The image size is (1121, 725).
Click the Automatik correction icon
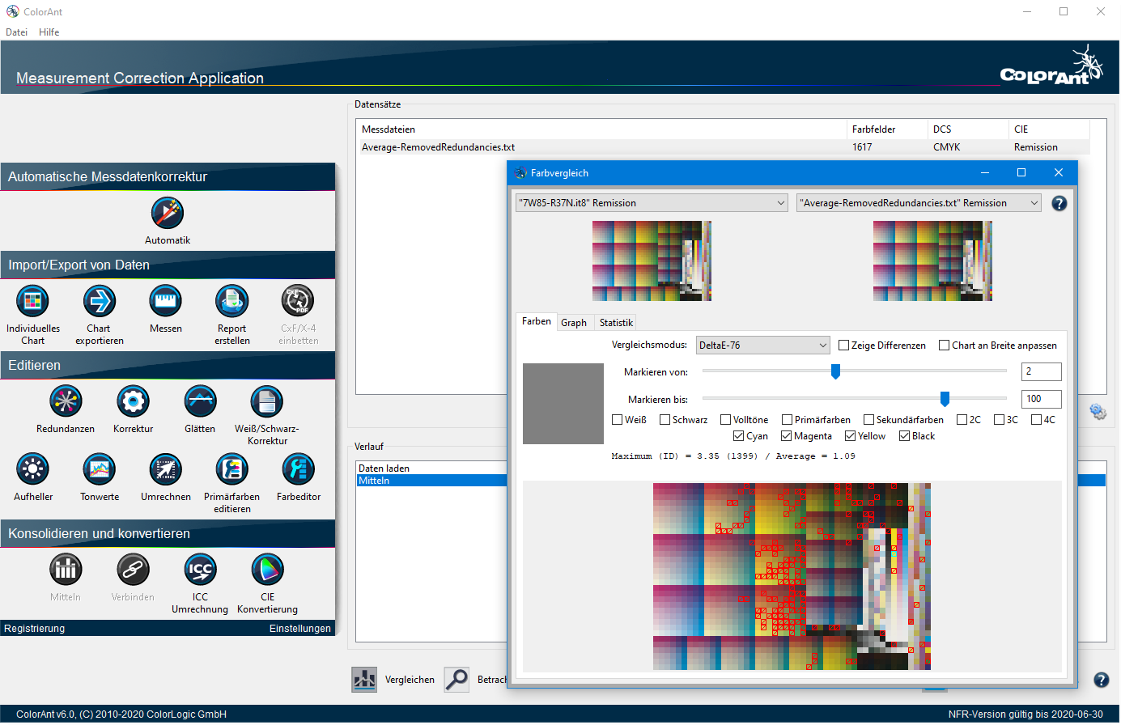click(x=168, y=214)
